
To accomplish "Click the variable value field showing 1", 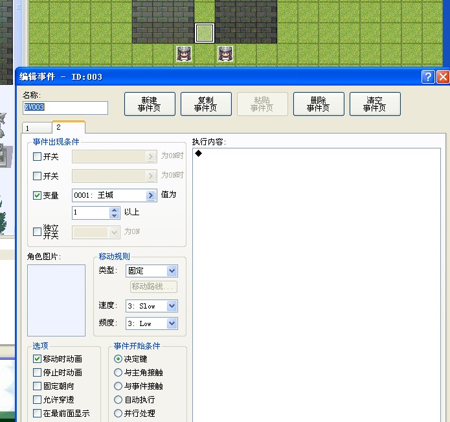I will point(91,213).
